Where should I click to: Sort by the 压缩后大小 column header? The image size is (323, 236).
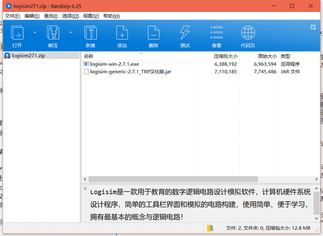225,56
